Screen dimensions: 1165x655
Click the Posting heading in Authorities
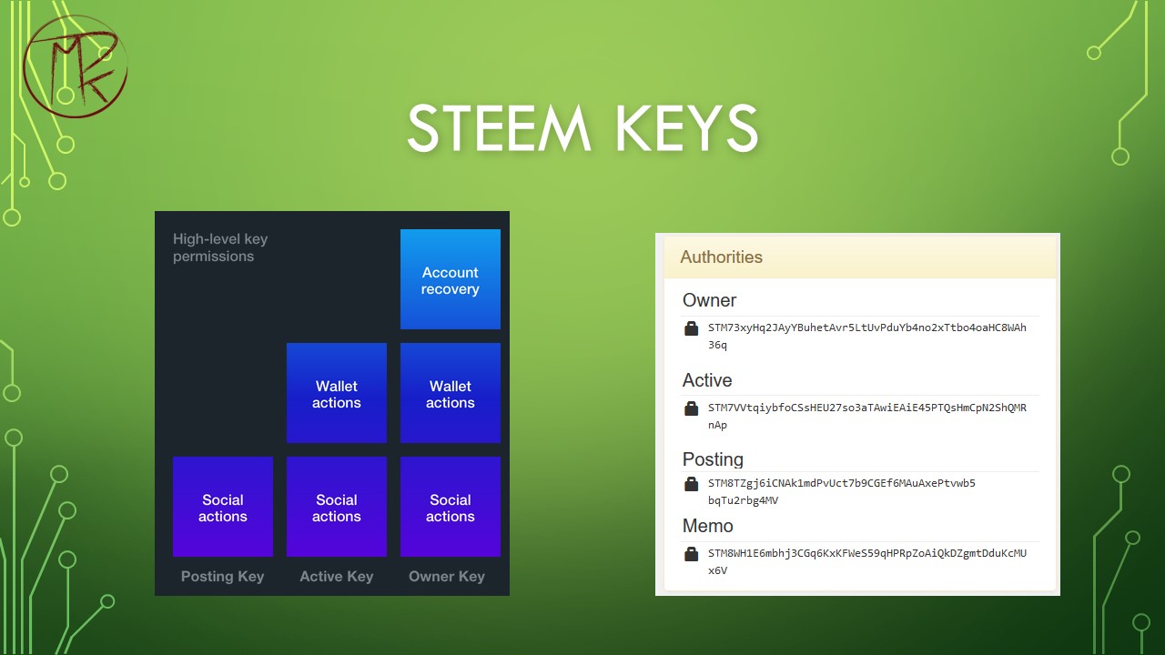coord(713,459)
